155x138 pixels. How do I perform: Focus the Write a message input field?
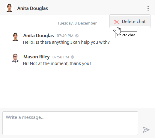(70, 123)
